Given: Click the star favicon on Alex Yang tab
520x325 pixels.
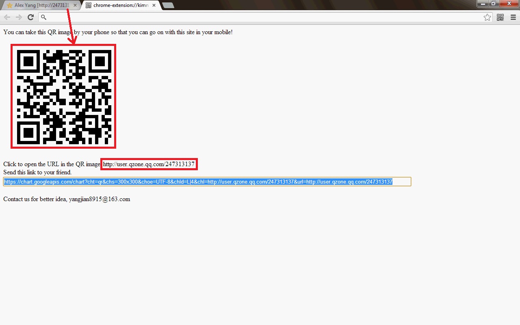Looking at the screenshot, I should tap(10, 5).
